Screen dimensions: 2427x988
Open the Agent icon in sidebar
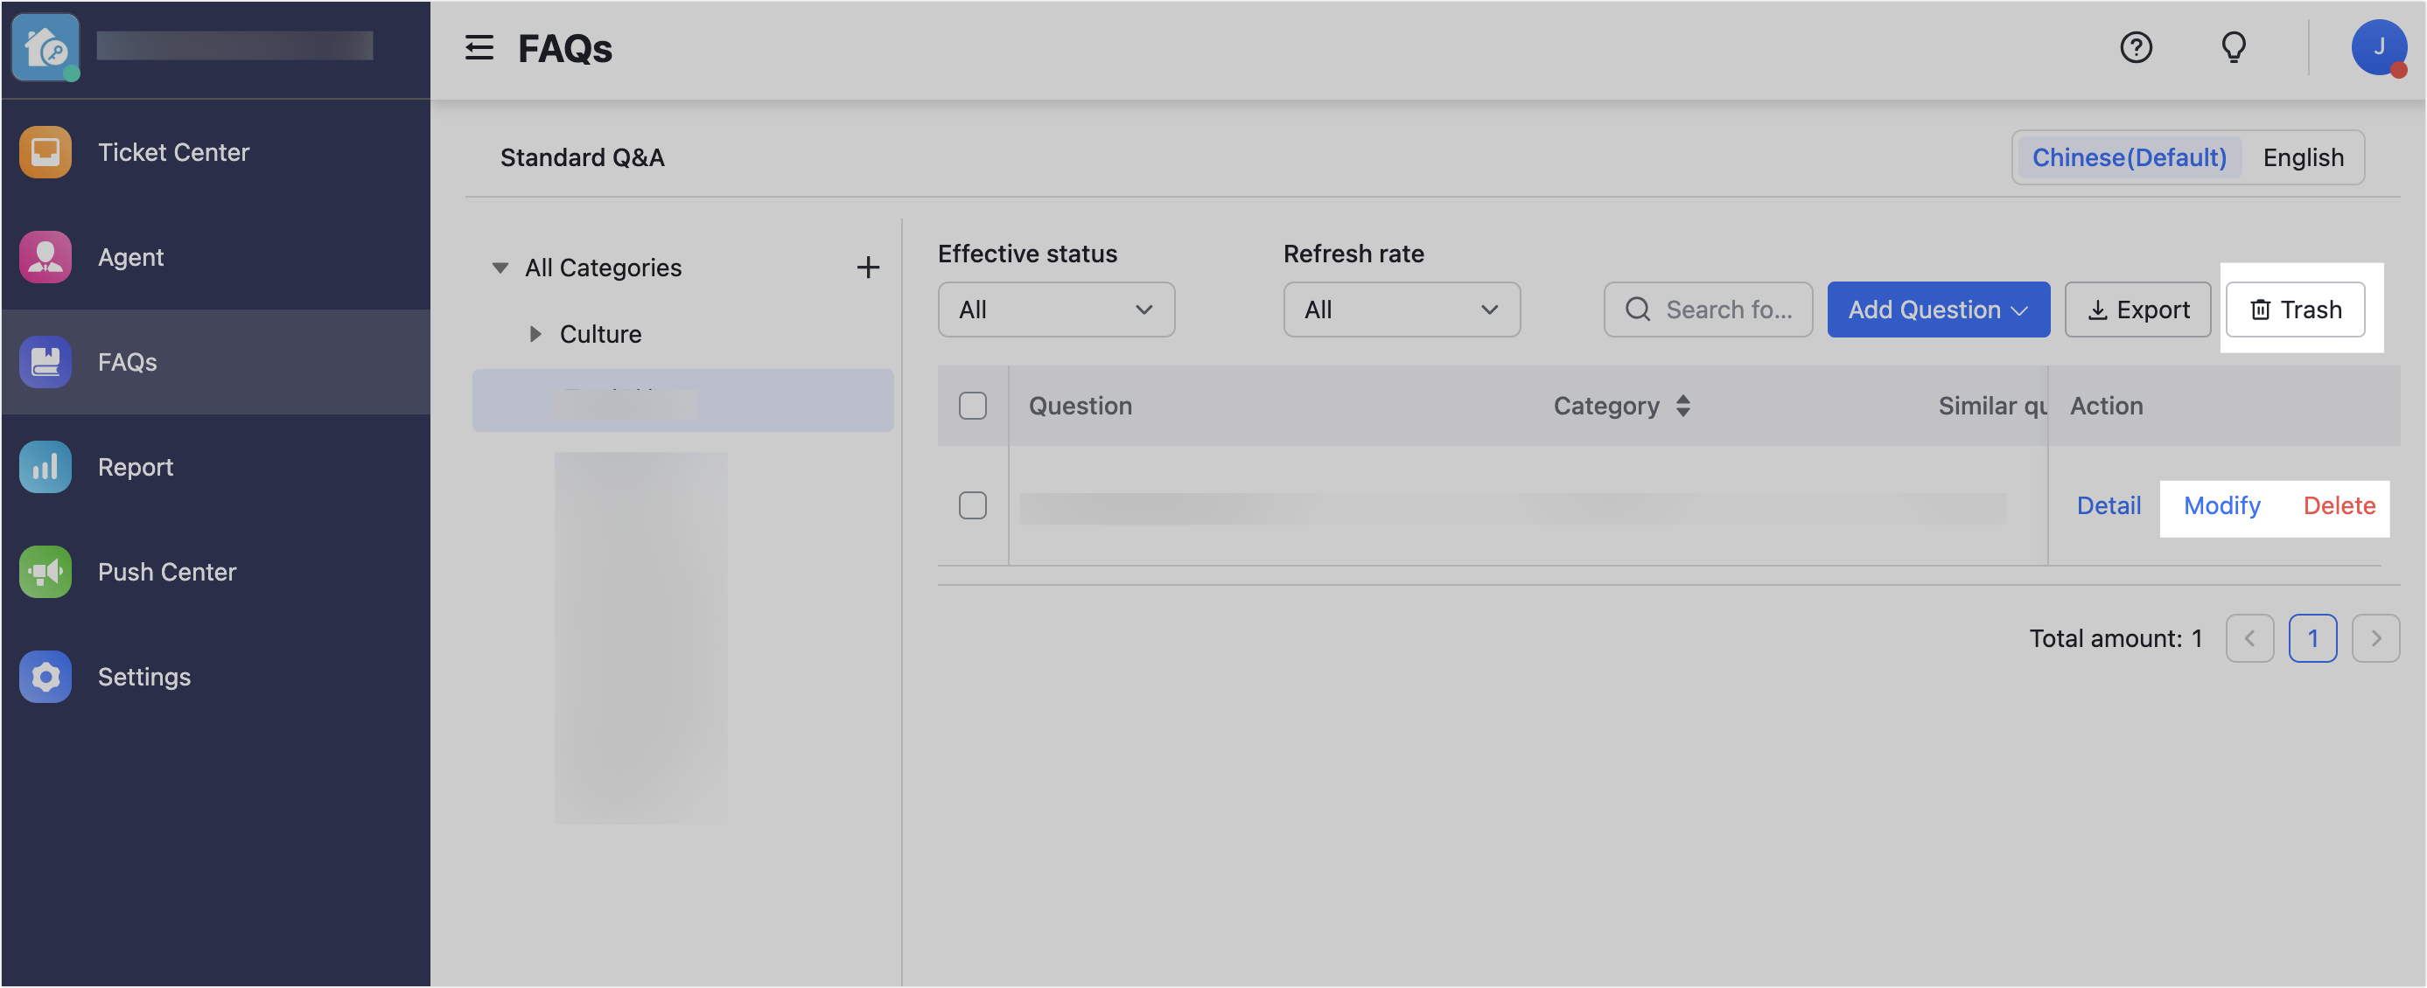click(x=45, y=257)
